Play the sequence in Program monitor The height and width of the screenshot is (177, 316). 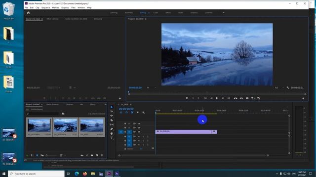pos(217,98)
